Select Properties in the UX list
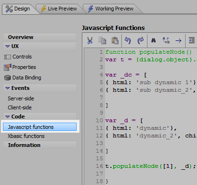 coord(24,67)
